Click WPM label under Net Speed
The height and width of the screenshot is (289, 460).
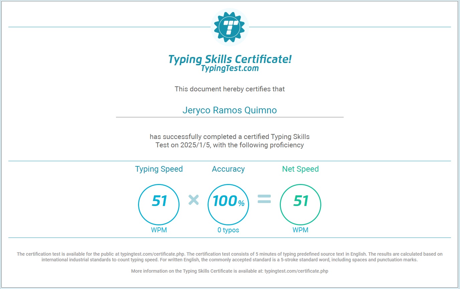click(x=301, y=230)
